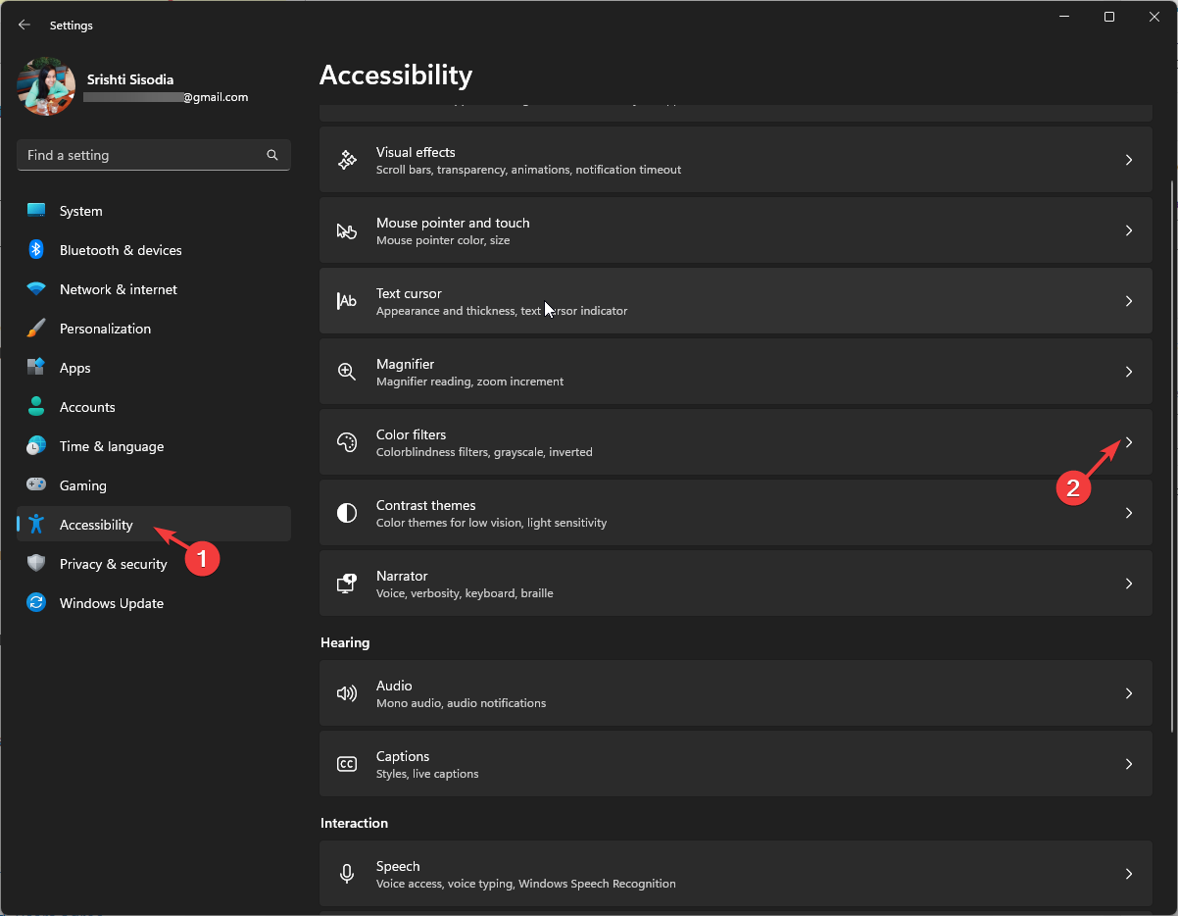The width and height of the screenshot is (1178, 916).
Task: Click the Audio speaker icon
Action: (x=347, y=693)
